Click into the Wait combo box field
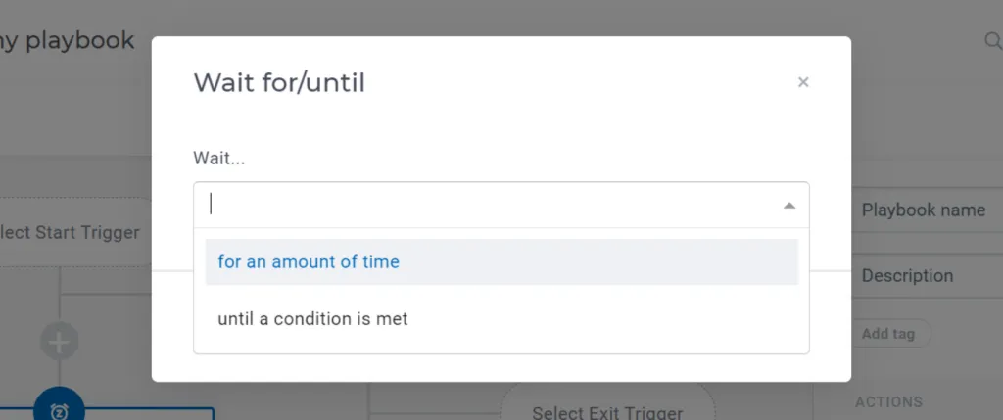This screenshot has width=1003, height=420. pos(501,205)
